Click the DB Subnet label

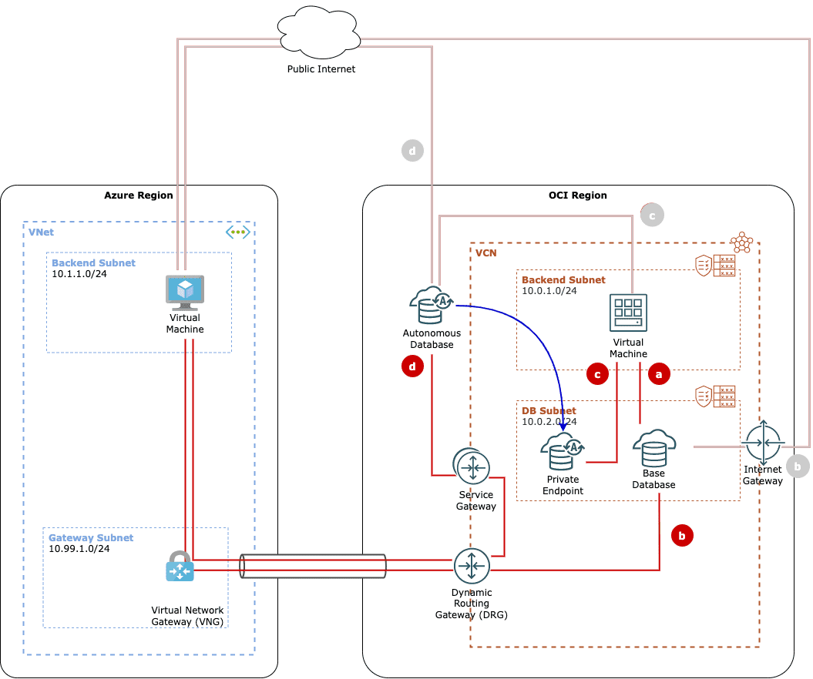(549, 411)
